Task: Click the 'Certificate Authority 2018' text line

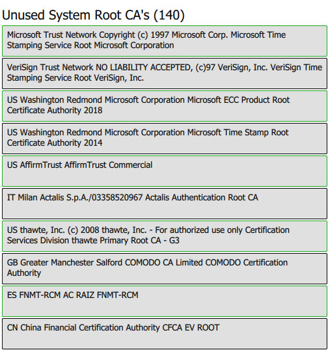Action: [x=55, y=110]
